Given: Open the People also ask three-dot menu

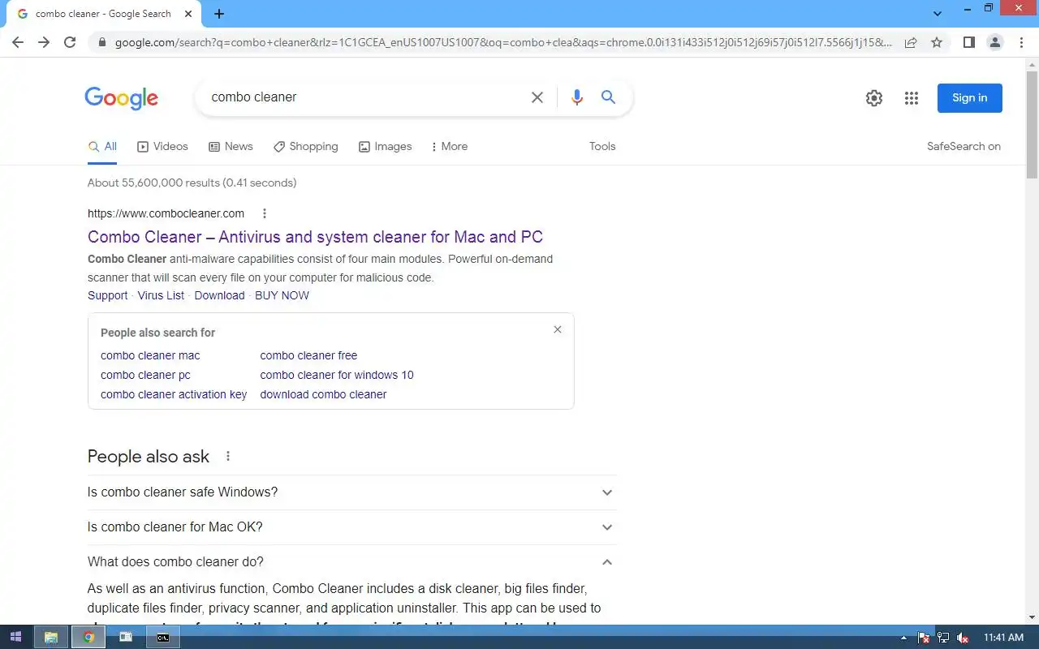Looking at the screenshot, I should click(228, 457).
